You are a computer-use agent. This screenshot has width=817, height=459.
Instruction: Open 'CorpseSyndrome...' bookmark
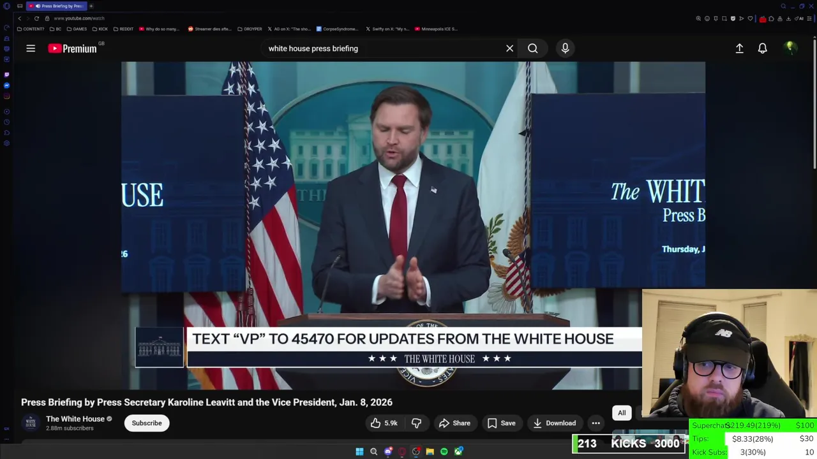coord(338,29)
